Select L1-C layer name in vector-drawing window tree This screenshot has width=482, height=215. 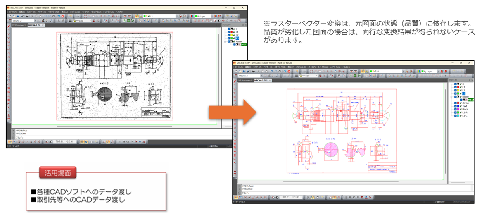click(465, 116)
